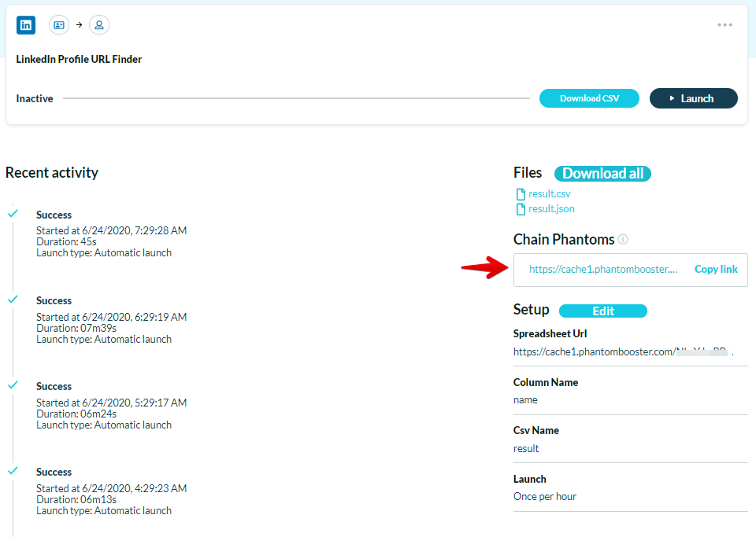Click Download all files button
The height and width of the screenshot is (537, 756).
tap(602, 173)
